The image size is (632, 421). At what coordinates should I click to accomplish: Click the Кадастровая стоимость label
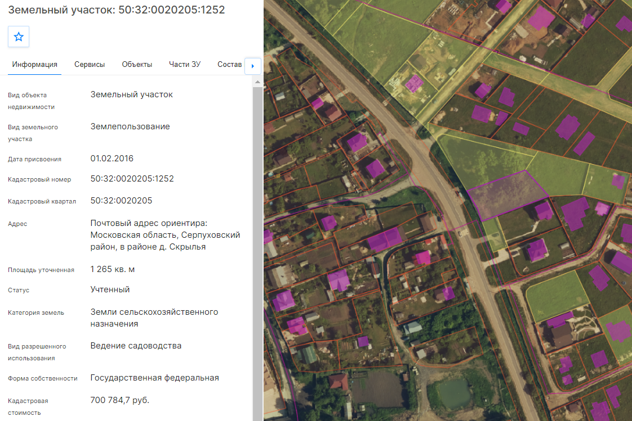point(28,406)
